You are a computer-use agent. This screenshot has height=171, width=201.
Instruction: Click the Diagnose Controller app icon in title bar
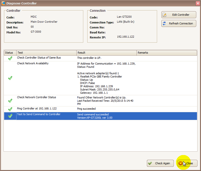[x=3, y=3]
